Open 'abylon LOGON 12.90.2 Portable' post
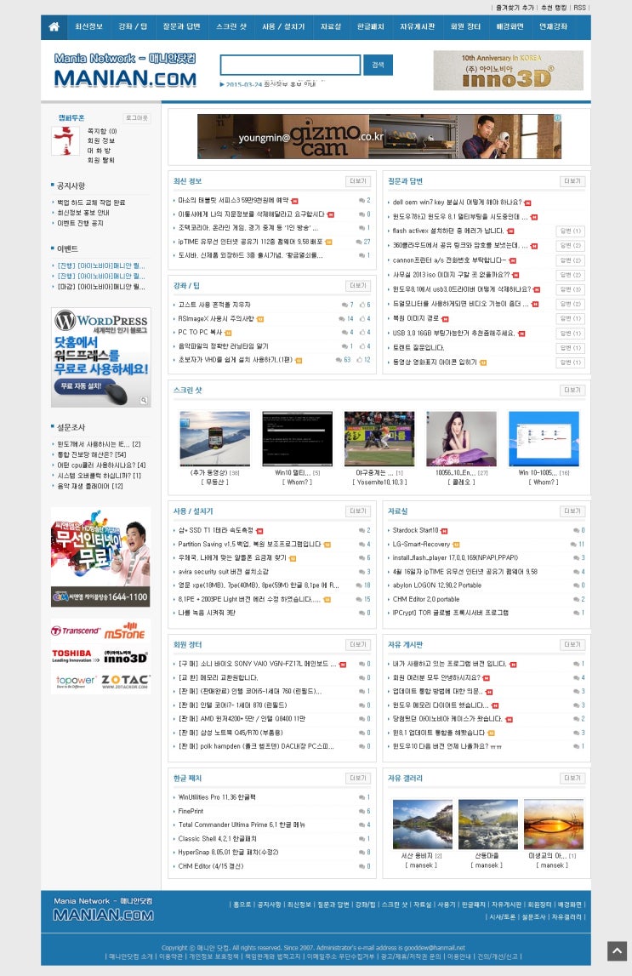This screenshot has width=632, height=976. 436,585
